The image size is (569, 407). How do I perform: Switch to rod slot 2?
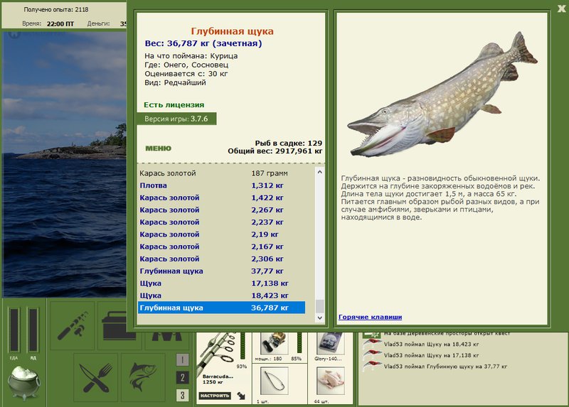183,378
